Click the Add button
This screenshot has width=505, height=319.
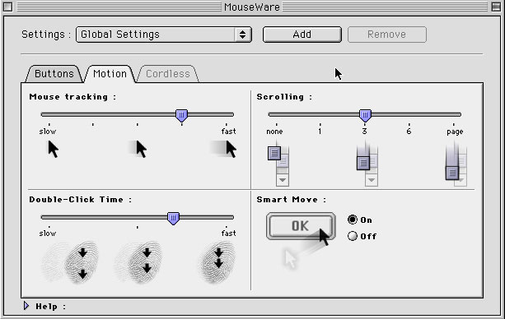click(x=302, y=35)
